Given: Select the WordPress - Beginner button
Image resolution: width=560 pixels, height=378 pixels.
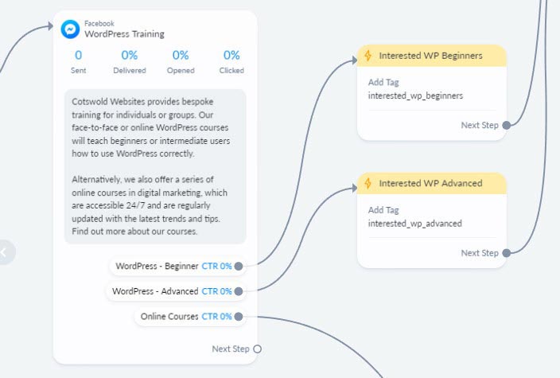Looking at the screenshot, I should coord(156,266).
